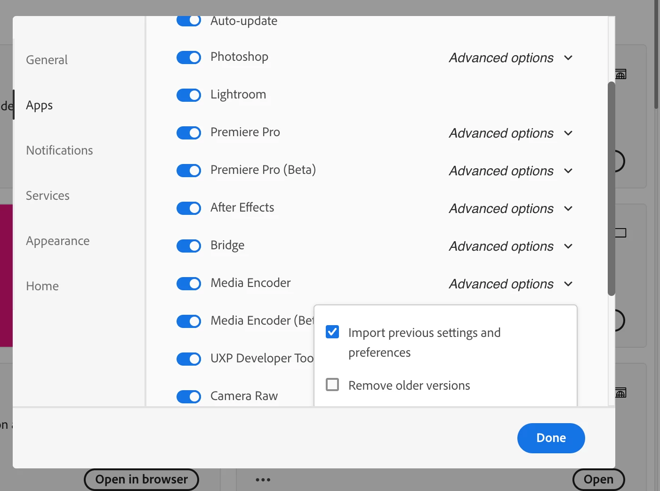Switch off After Effects auto-update
This screenshot has width=660, height=491.
(x=189, y=208)
